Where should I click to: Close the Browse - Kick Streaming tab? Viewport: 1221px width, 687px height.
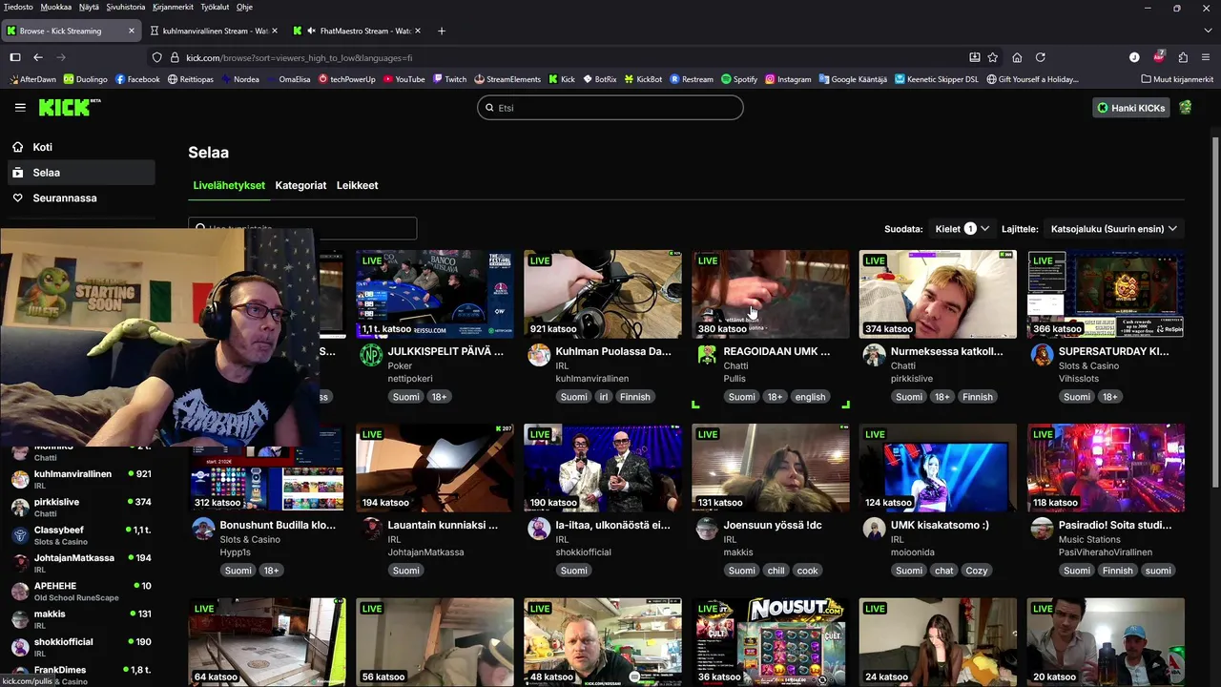(132, 31)
